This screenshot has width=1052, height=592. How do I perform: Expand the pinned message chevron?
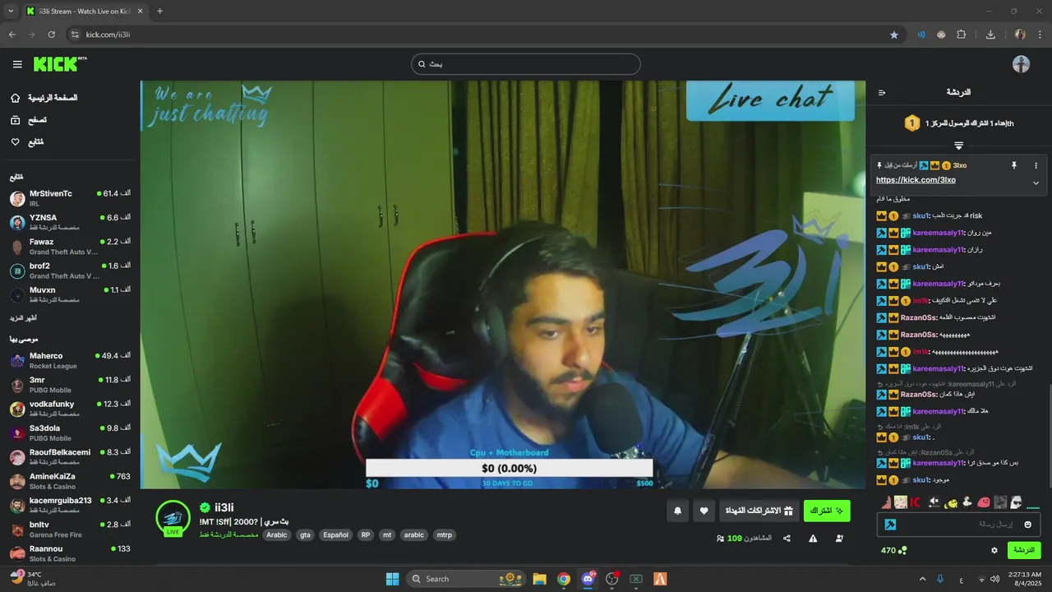[x=1036, y=183]
